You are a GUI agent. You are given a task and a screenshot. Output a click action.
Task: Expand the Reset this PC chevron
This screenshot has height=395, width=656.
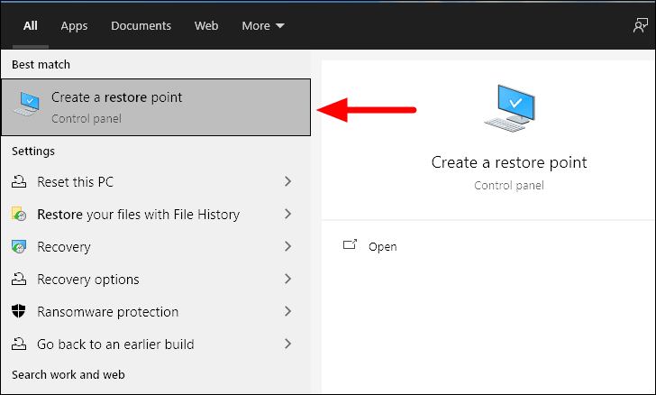pyautogui.click(x=287, y=181)
